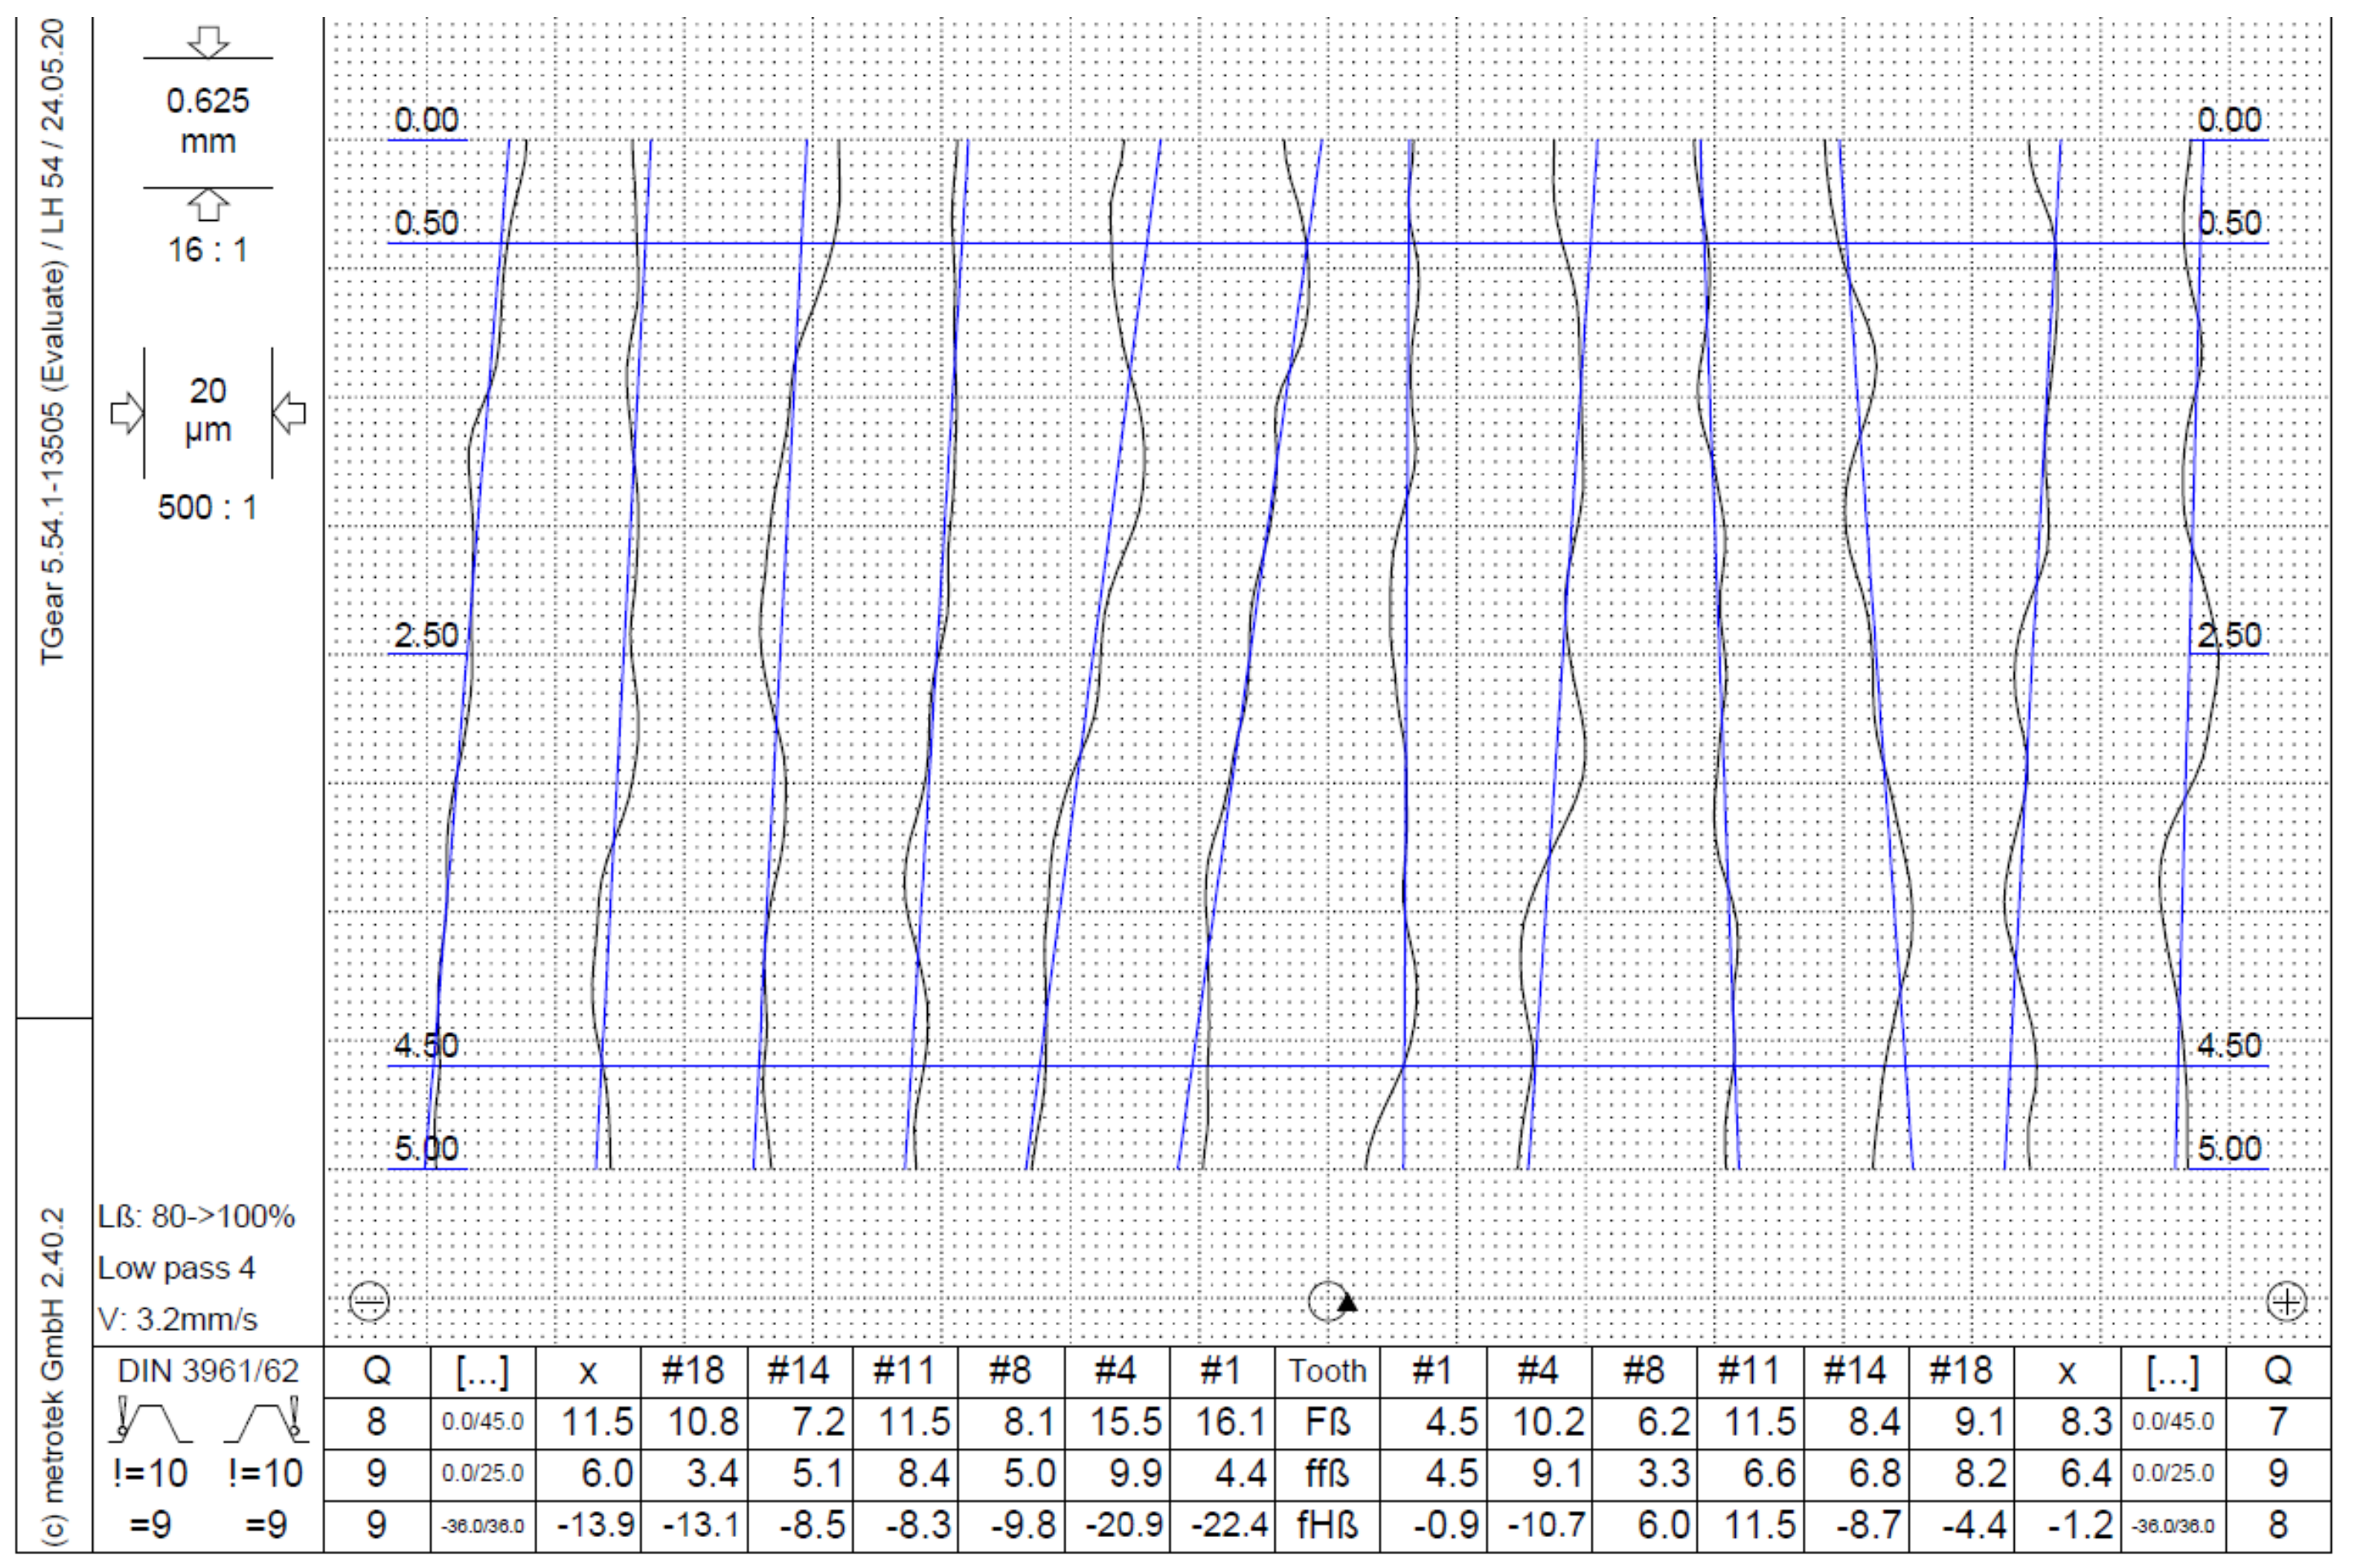The height and width of the screenshot is (1568, 2353).
Task: Click the left flank tooth profile icon
Action: (x=150, y=1421)
